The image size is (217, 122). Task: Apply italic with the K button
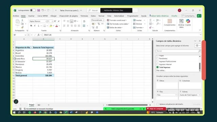(x=35, y=26)
